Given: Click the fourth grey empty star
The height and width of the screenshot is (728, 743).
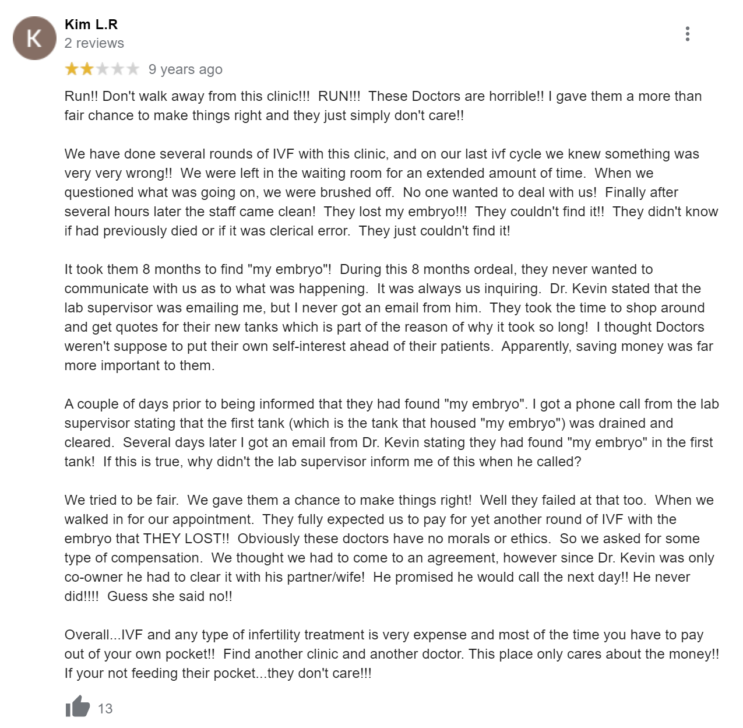Looking at the screenshot, I should point(118,69).
